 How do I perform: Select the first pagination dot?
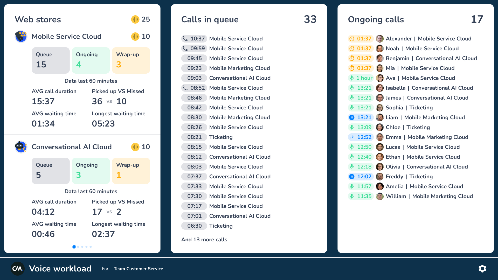(74, 247)
